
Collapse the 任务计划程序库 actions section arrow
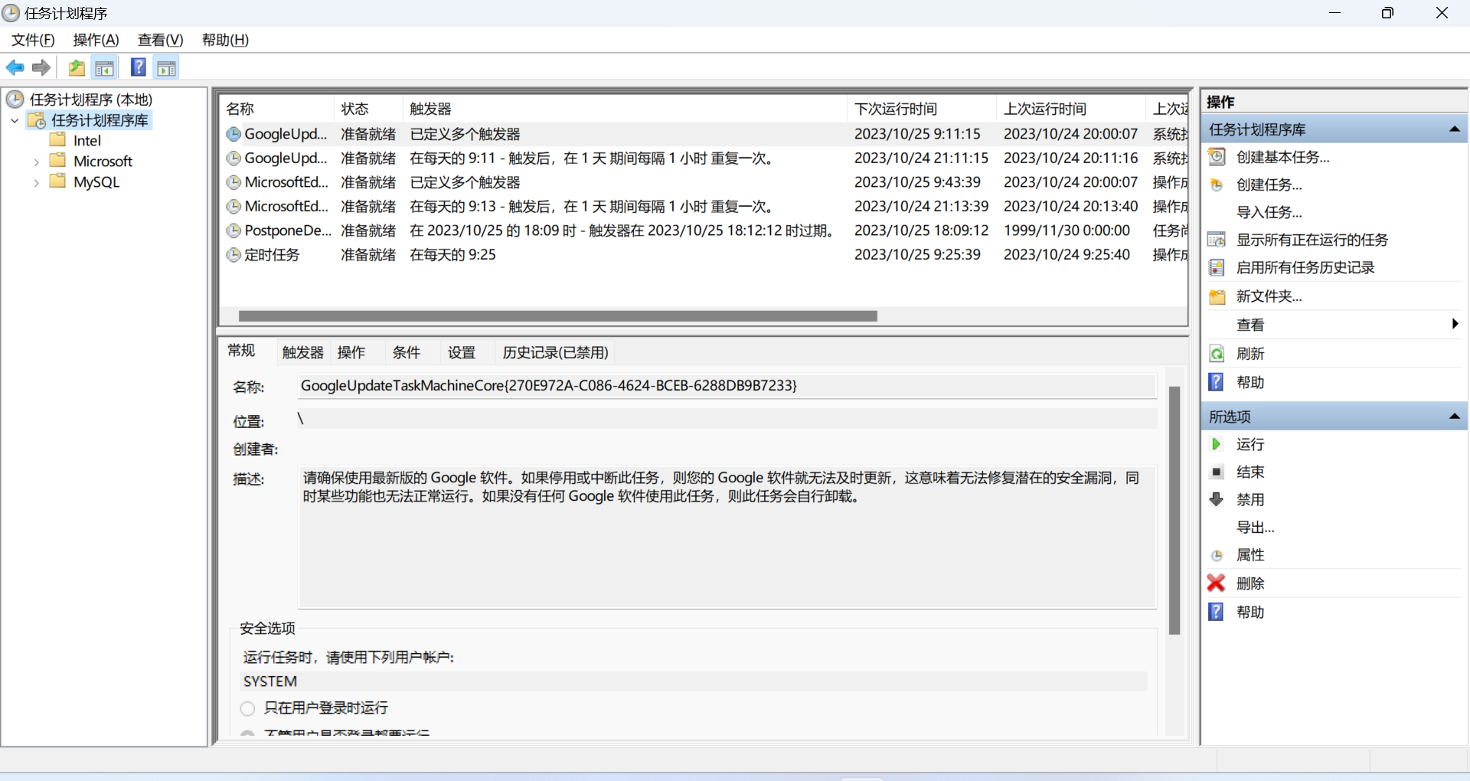click(1454, 129)
